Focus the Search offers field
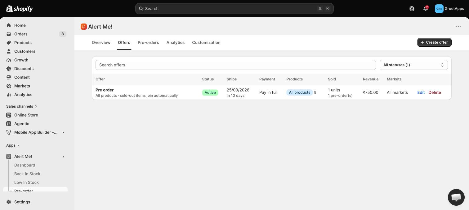This screenshot has height=210, width=469. coord(236,65)
